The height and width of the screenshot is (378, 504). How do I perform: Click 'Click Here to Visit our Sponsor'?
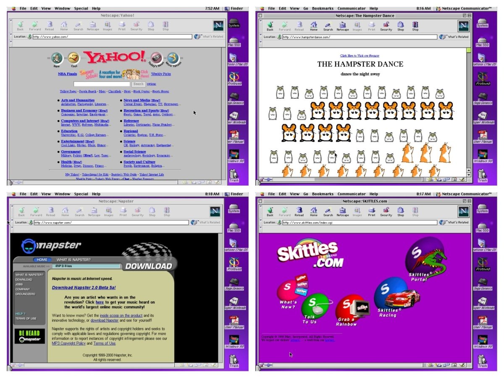tap(360, 56)
